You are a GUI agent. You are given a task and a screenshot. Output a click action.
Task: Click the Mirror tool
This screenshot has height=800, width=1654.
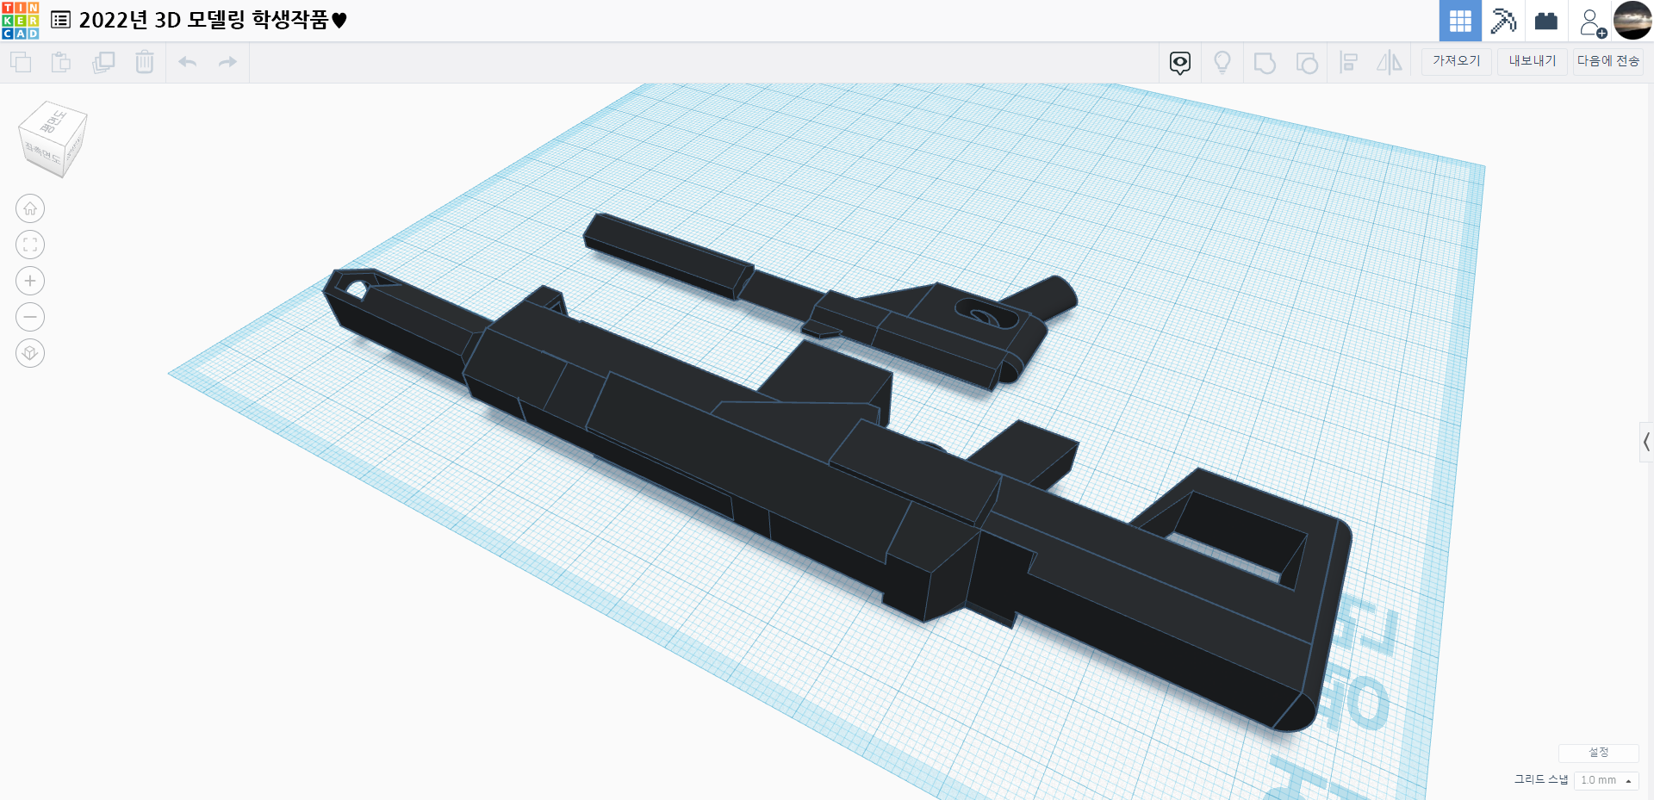click(x=1390, y=62)
